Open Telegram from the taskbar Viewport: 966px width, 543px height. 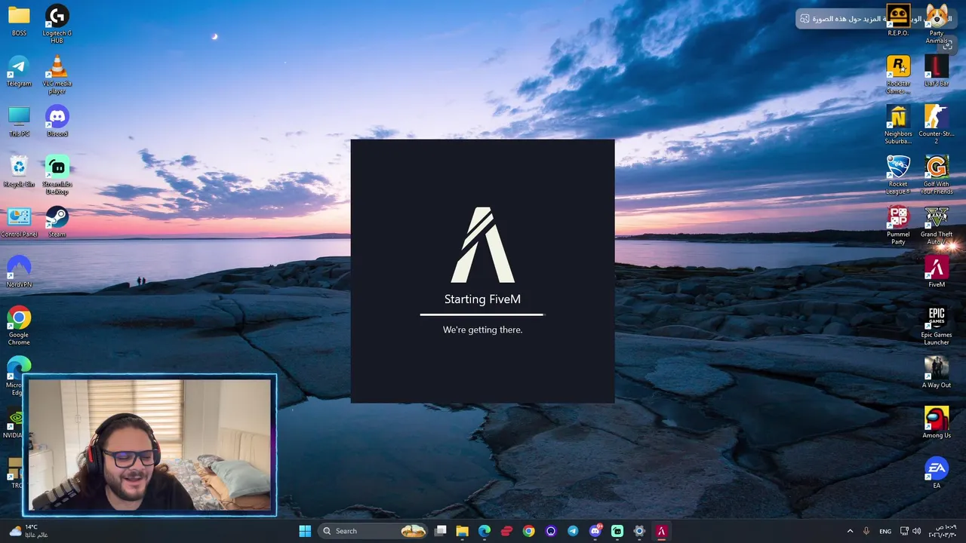(x=573, y=531)
